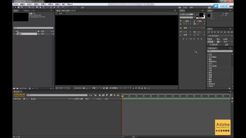
Task: Open the Composition (C) menu
Action: pyautogui.click(x=30, y=4)
